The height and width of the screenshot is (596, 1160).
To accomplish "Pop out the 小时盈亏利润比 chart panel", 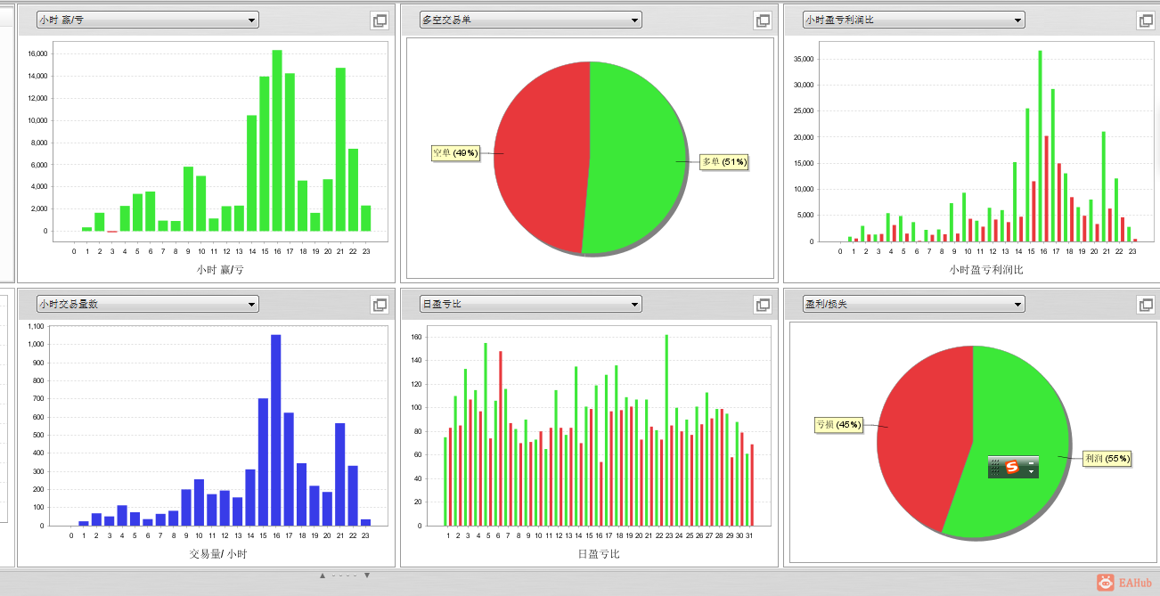I will [1146, 20].
